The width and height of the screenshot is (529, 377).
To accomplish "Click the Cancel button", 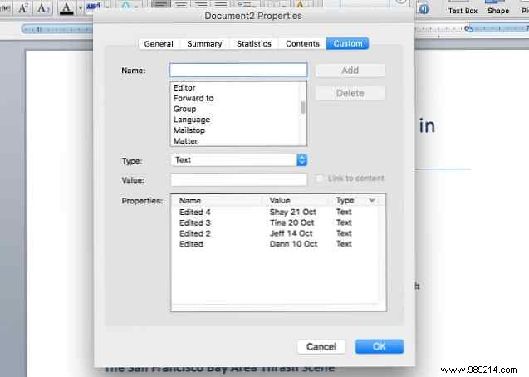I will 321,346.
